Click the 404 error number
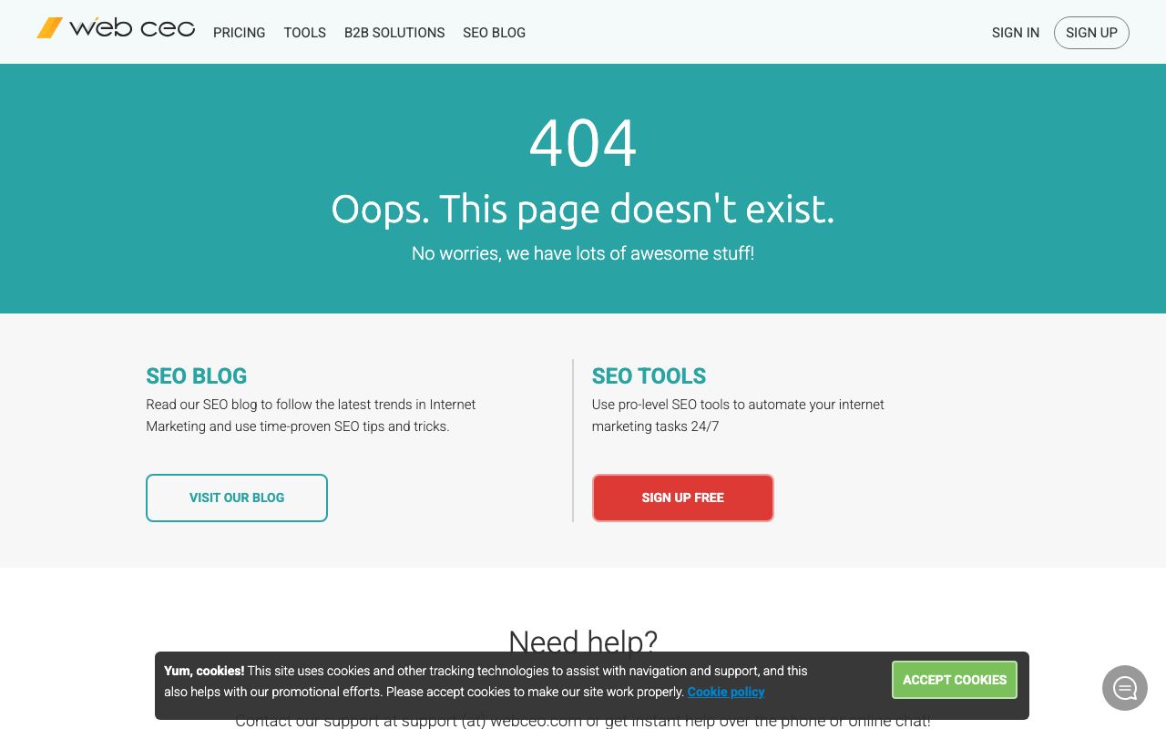Image resolution: width=1166 pixels, height=729 pixels. pyautogui.click(x=583, y=143)
